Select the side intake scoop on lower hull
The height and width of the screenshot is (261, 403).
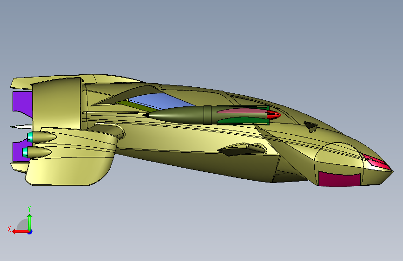pos(242,149)
